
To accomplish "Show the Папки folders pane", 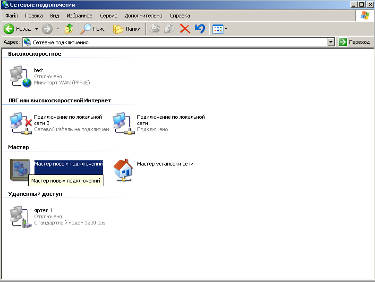I will pyautogui.click(x=127, y=29).
